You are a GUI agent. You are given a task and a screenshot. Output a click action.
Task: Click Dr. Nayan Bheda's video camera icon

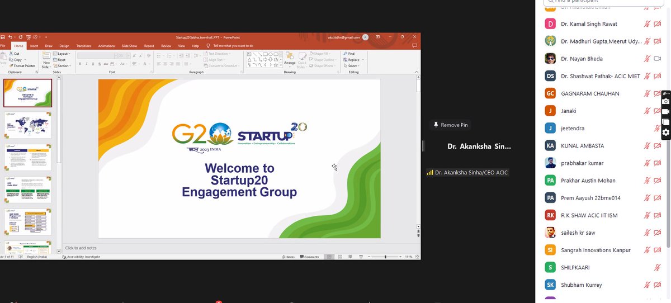[x=658, y=59]
